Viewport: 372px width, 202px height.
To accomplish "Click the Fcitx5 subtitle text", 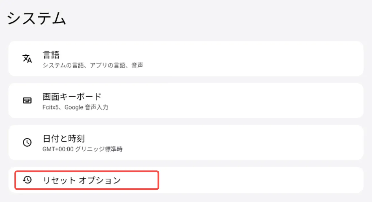I will [x=50, y=107].
